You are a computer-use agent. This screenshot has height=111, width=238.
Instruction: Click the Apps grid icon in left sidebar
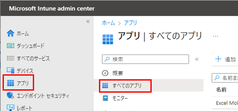pos(11,83)
